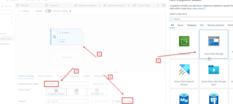Click the New dataset button
The height and width of the screenshot is (104, 233).
pyautogui.click(x=127, y=101)
